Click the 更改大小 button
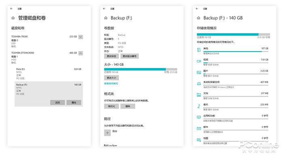283x156 pixels. tap(111, 78)
